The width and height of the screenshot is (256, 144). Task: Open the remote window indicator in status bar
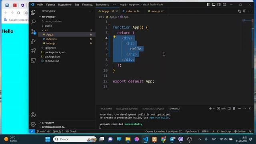(x=32, y=131)
